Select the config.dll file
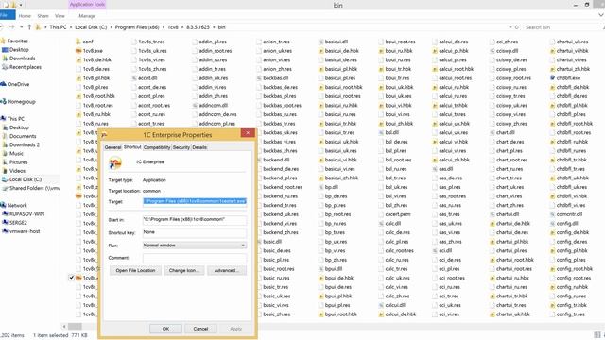This screenshot has width=605, height=340. [567, 224]
